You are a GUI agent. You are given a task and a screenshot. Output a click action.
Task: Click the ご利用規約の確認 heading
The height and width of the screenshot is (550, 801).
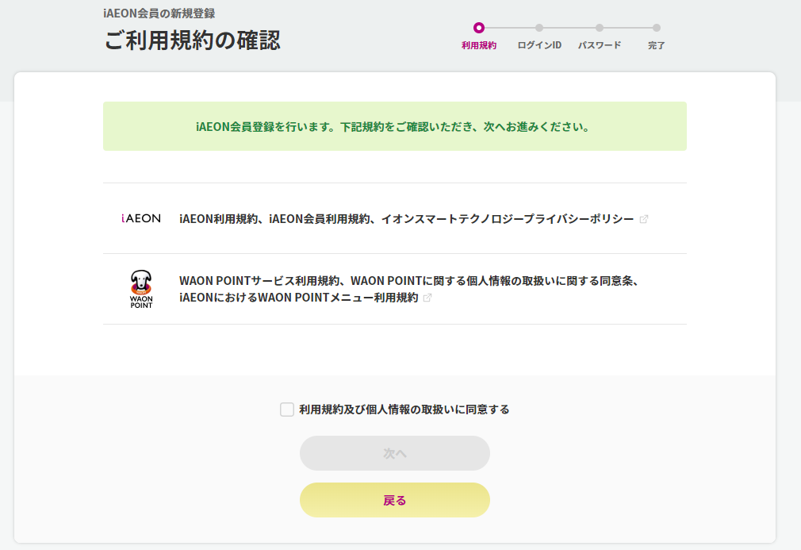[192, 40]
